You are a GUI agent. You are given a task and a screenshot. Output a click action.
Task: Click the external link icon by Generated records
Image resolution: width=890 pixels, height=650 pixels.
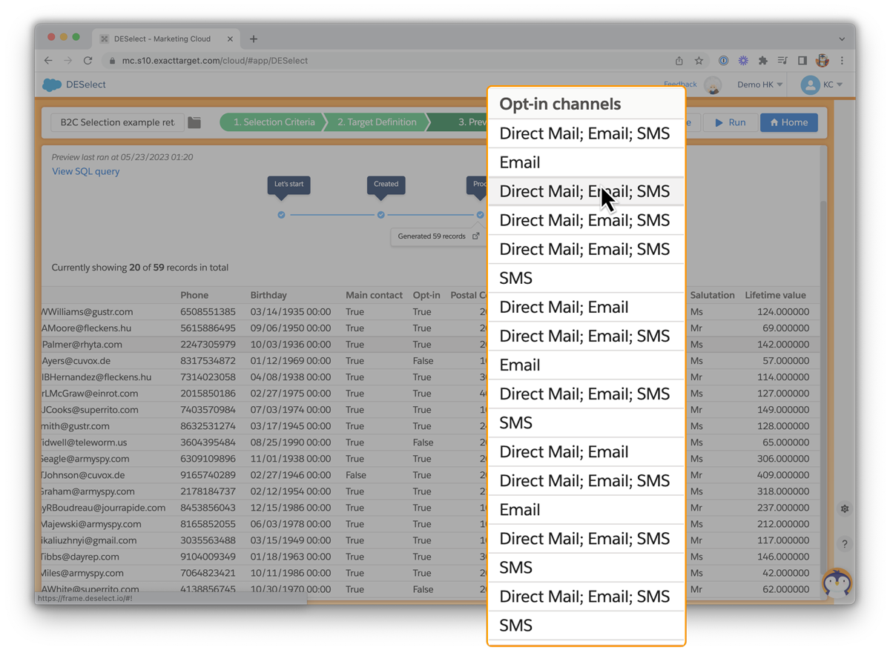coord(475,236)
